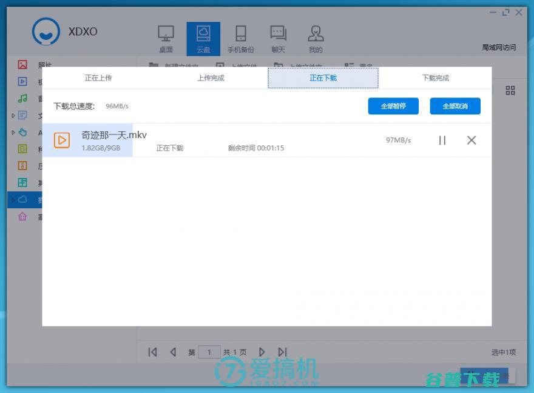This screenshot has height=393, width=534.
Task: Click the 剩余时间 00:01:15 text
Action: (255, 148)
